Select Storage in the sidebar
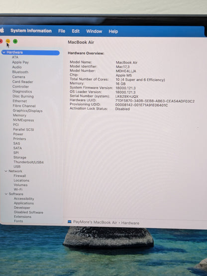 [x=20, y=157]
